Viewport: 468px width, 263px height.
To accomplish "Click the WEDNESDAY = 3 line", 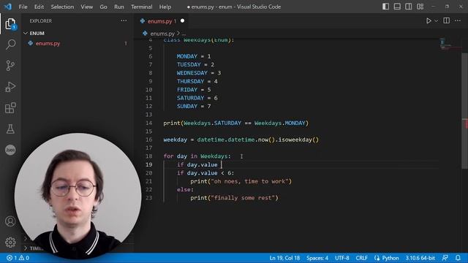I will point(199,73).
